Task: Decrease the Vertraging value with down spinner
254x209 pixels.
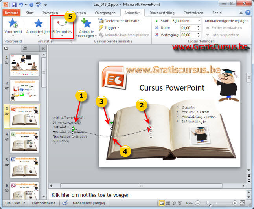Action: 199,36
